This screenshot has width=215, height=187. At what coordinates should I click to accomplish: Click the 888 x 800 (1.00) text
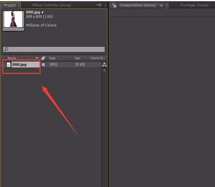click(x=40, y=17)
